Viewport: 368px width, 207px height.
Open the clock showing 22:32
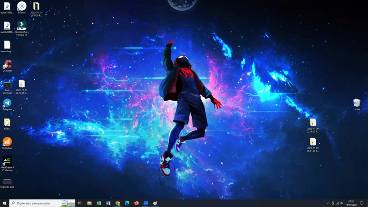(351, 203)
